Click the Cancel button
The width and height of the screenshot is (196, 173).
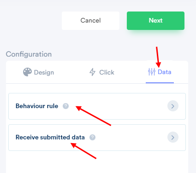[90, 21]
